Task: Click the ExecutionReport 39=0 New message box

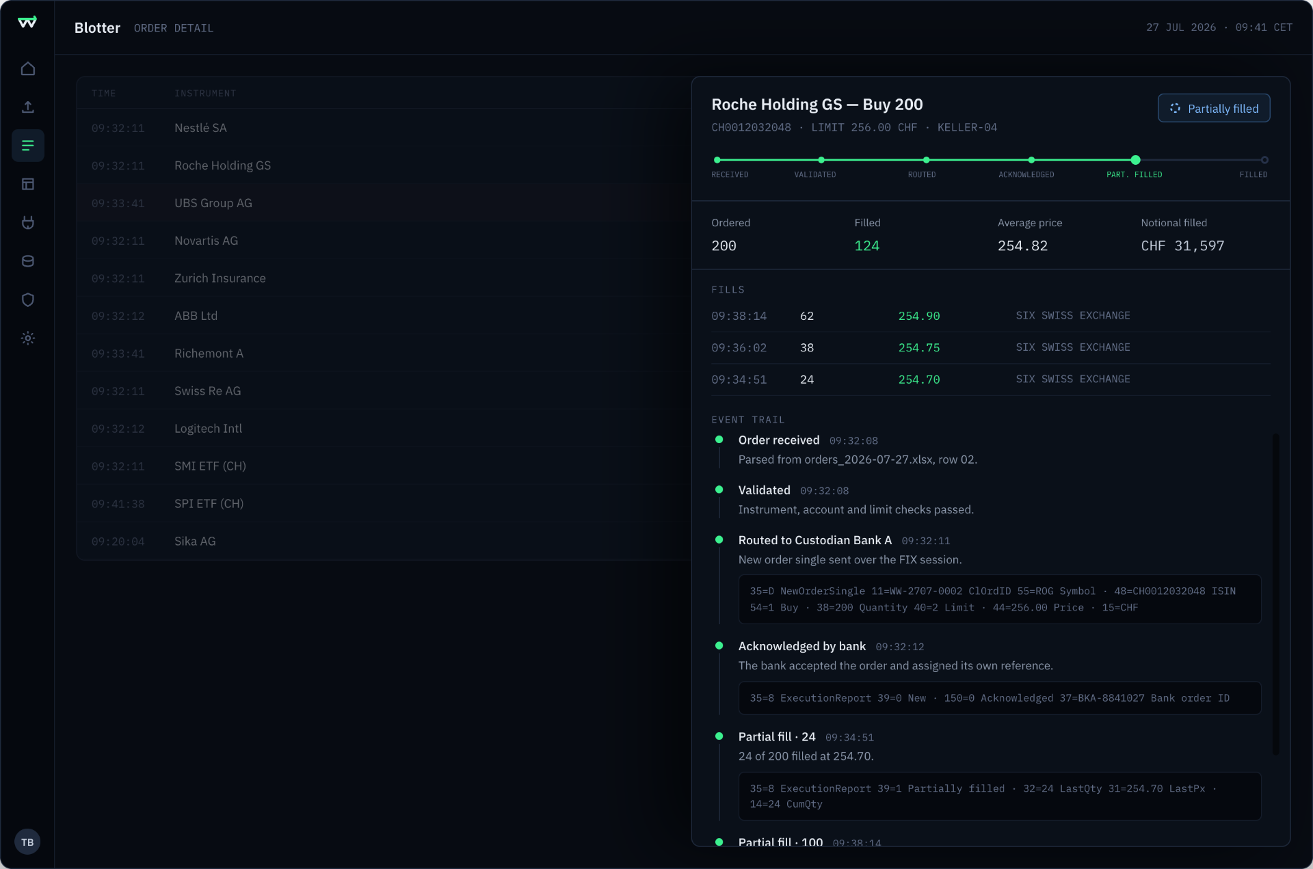Action: (x=1000, y=698)
